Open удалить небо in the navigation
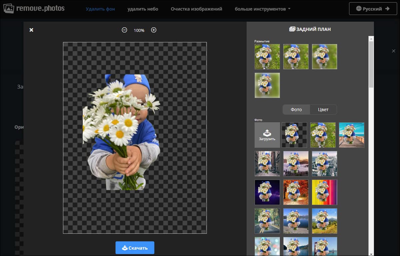Image resolution: width=400 pixels, height=256 pixels. point(143,9)
